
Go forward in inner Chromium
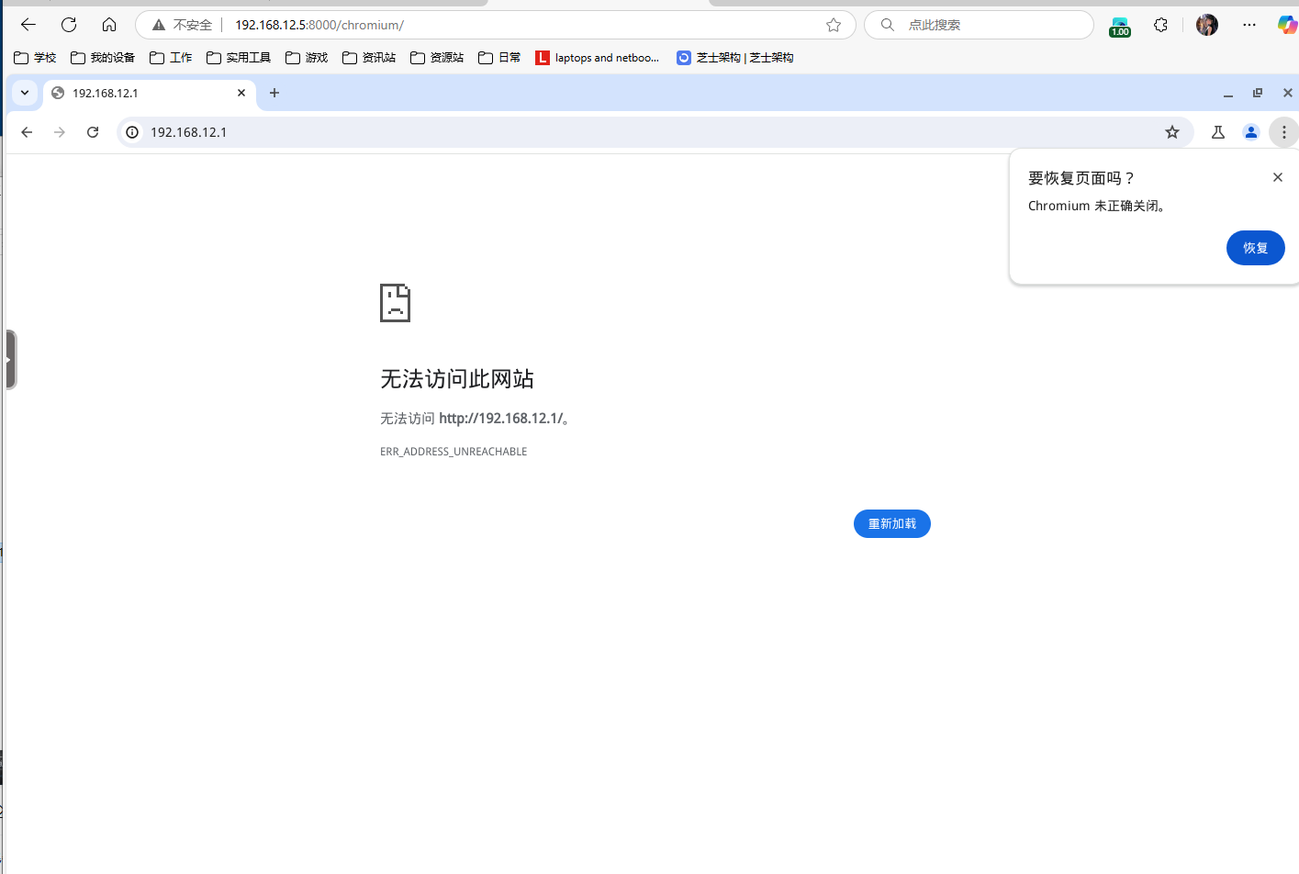tap(60, 132)
